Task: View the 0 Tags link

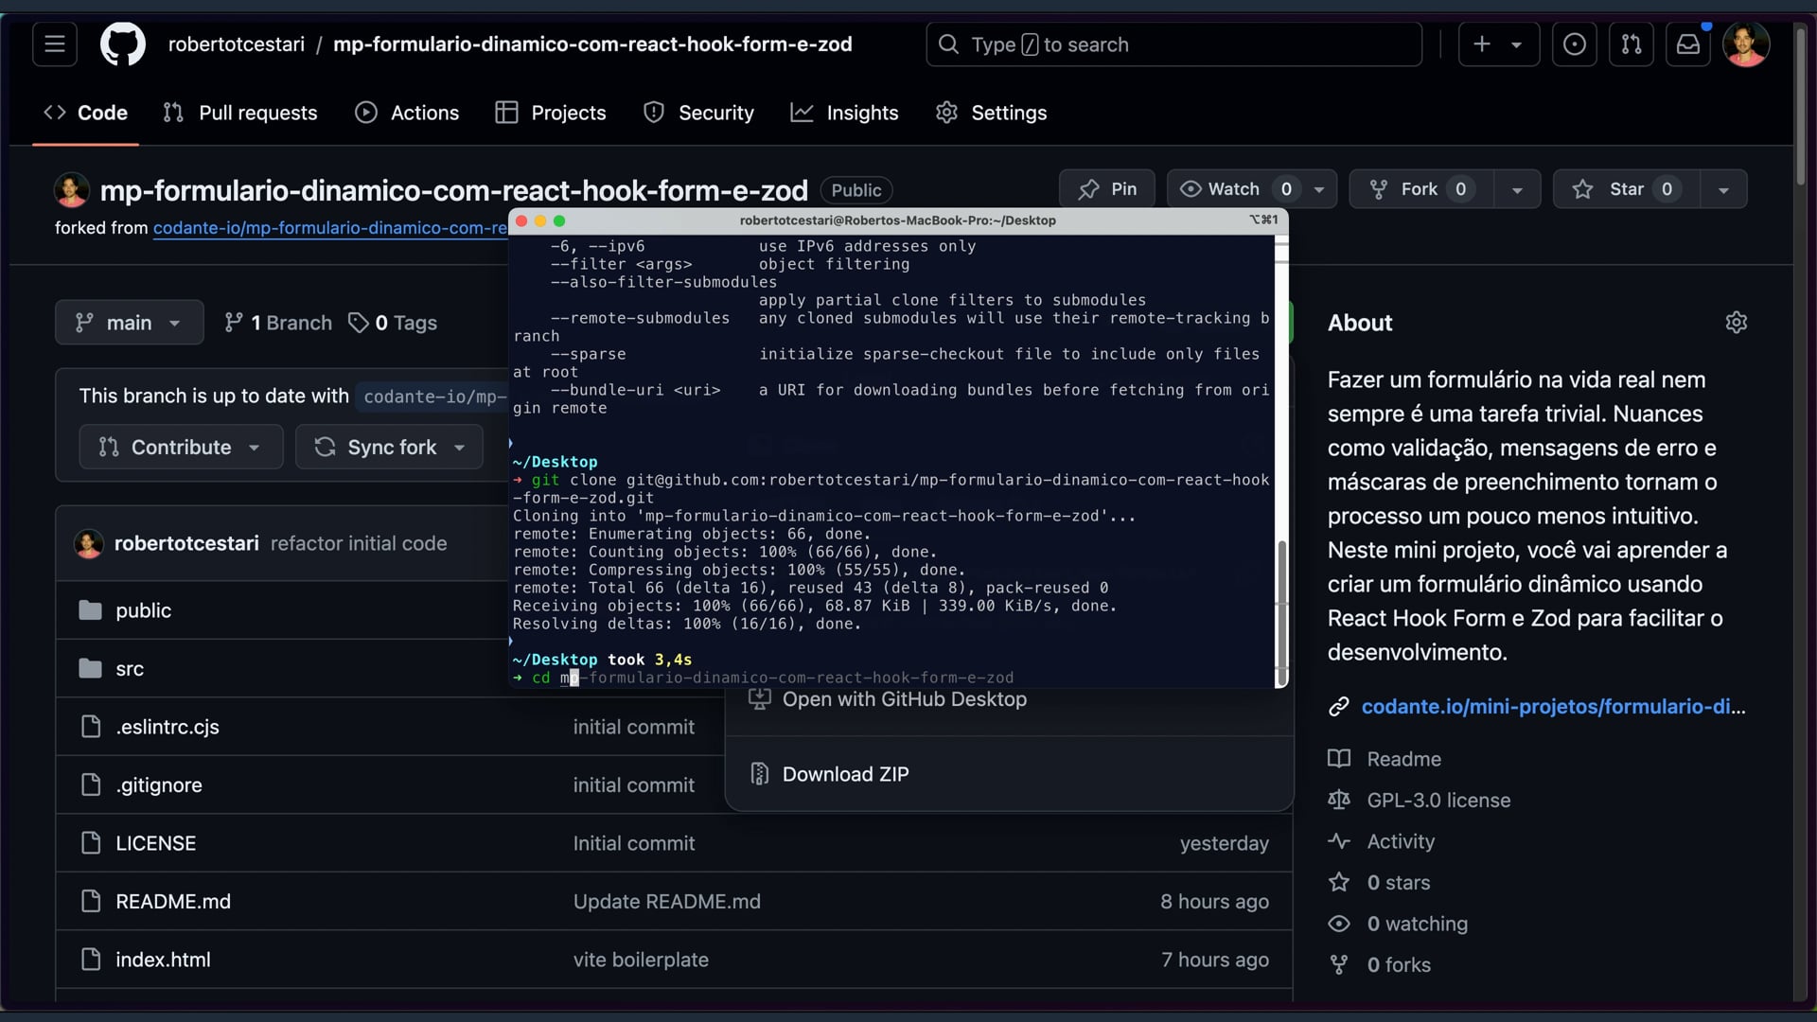Action: click(x=393, y=323)
